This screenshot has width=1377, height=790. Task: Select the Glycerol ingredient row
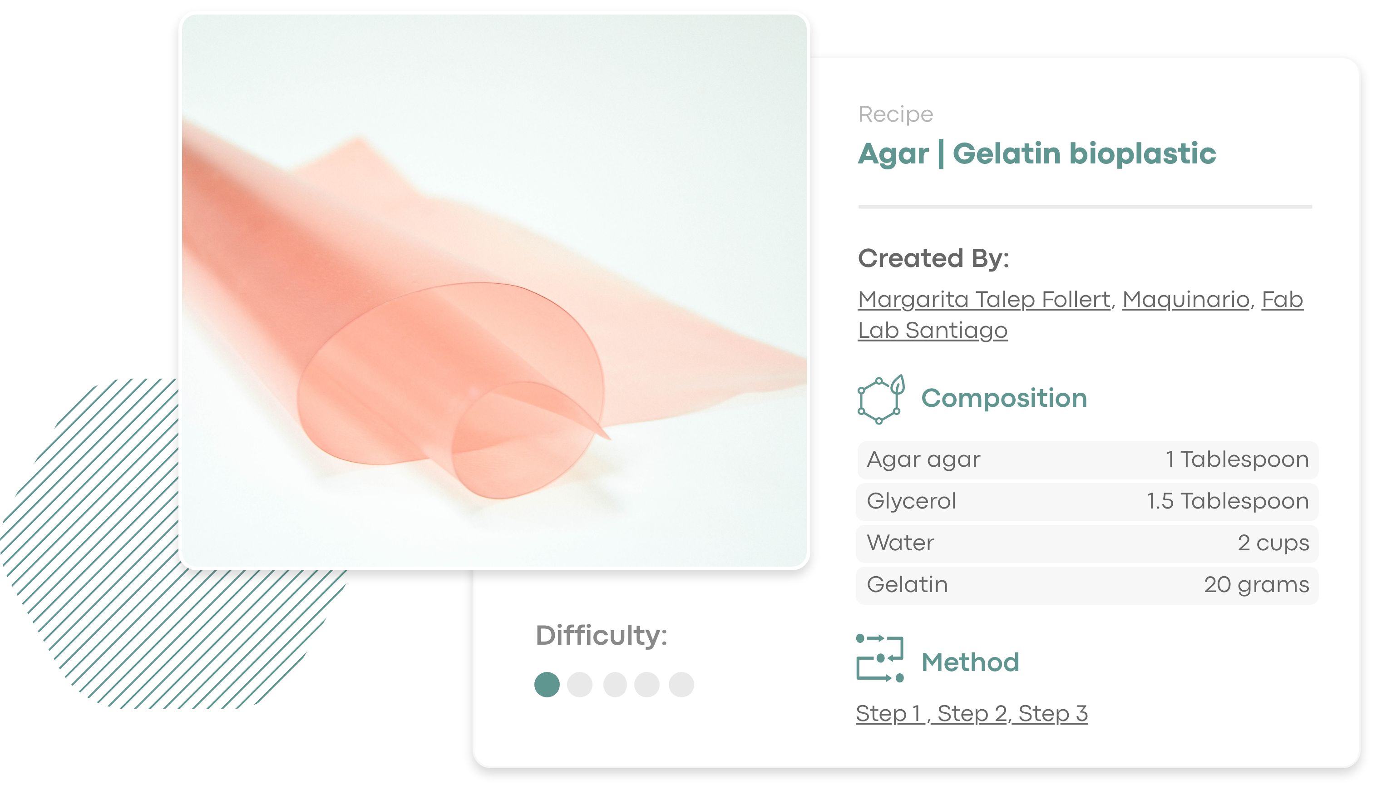point(1087,501)
